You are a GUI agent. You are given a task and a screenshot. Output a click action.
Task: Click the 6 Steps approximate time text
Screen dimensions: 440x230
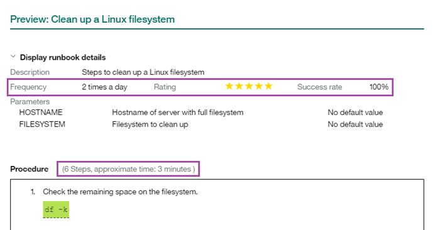(x=128, y=169)
